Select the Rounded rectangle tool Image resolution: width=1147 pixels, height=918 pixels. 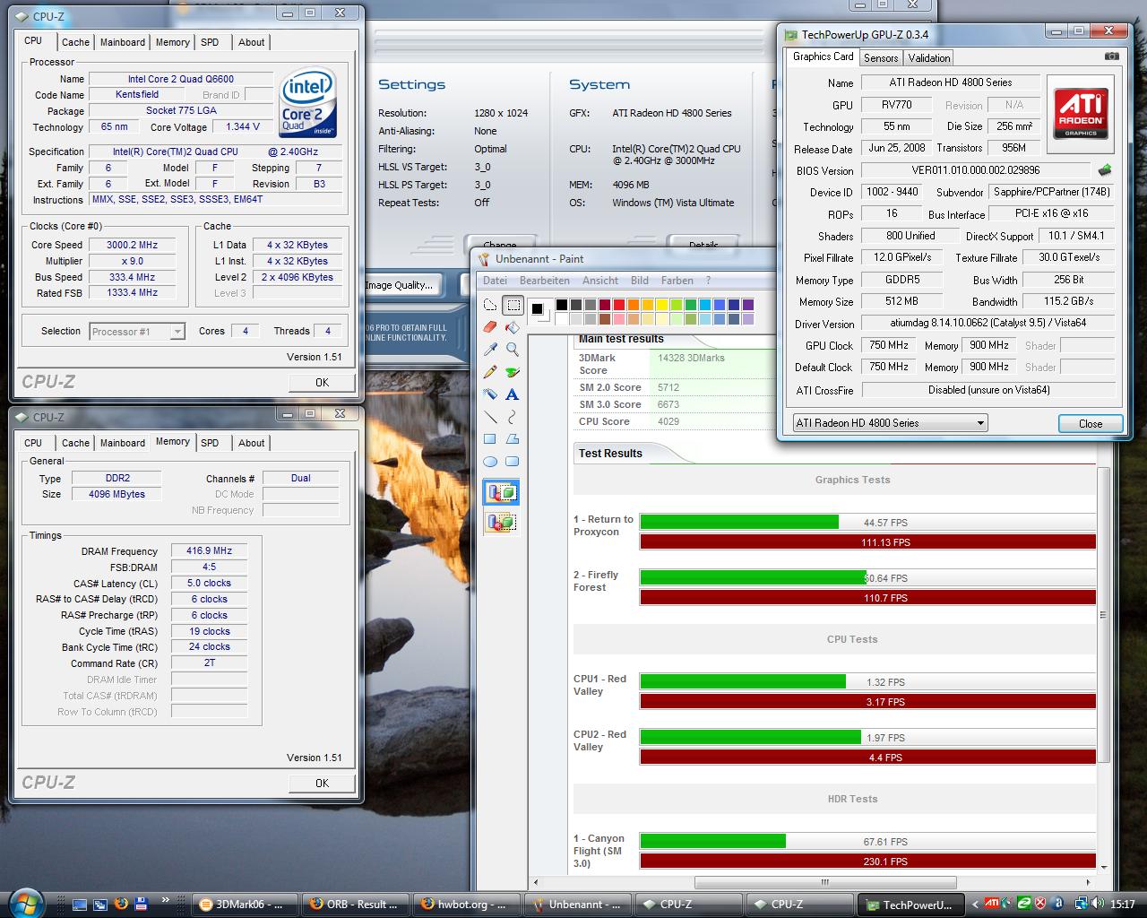coord(512,462)
